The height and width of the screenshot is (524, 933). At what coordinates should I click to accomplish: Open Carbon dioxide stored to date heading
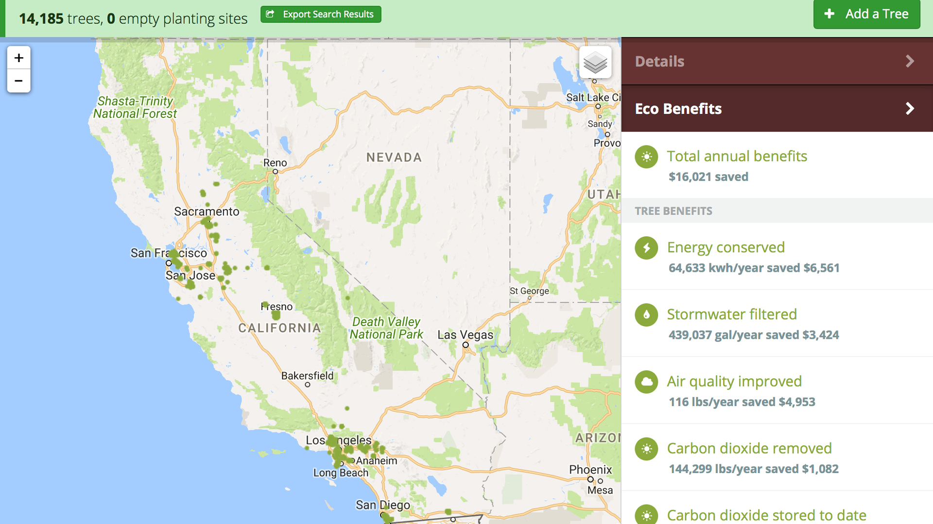coord(766,515)
